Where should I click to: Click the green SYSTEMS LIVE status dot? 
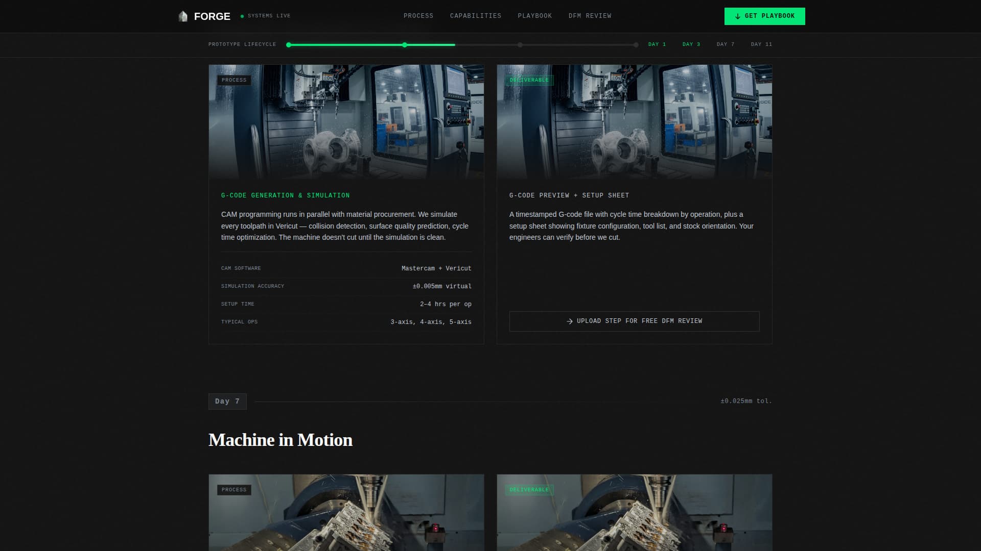(x=242, y=16)
